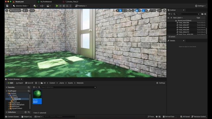This screenshot has width=212, height=119.
Task: Activate the Scale gizmo tool
Action: [x=126, y=11]
